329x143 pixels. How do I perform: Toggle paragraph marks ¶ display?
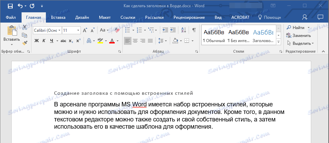point(194,30)
